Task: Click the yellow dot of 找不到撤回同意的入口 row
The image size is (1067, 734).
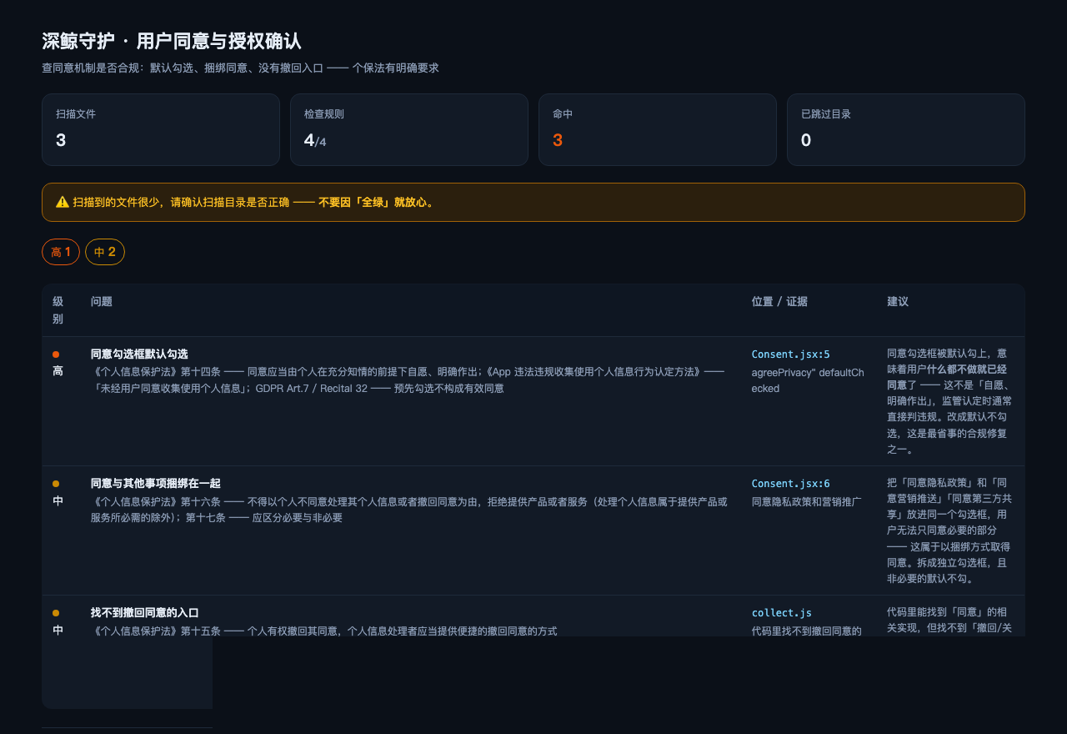Action: tap(56, 613)
